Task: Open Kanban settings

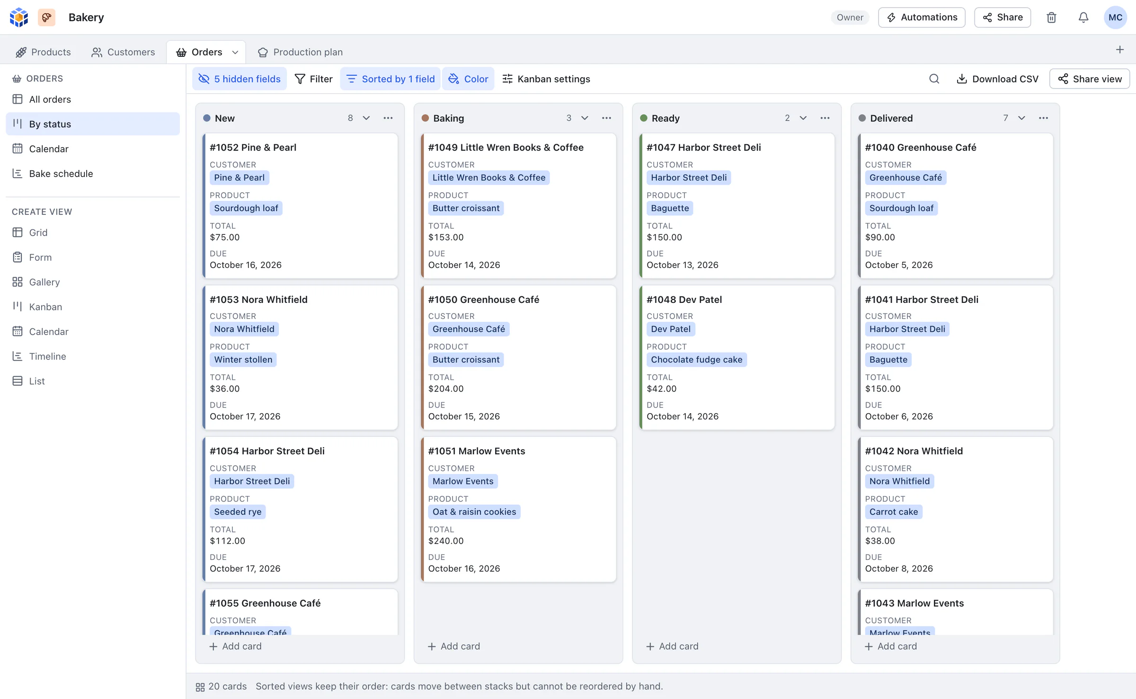Action: [x=546, y=79]
